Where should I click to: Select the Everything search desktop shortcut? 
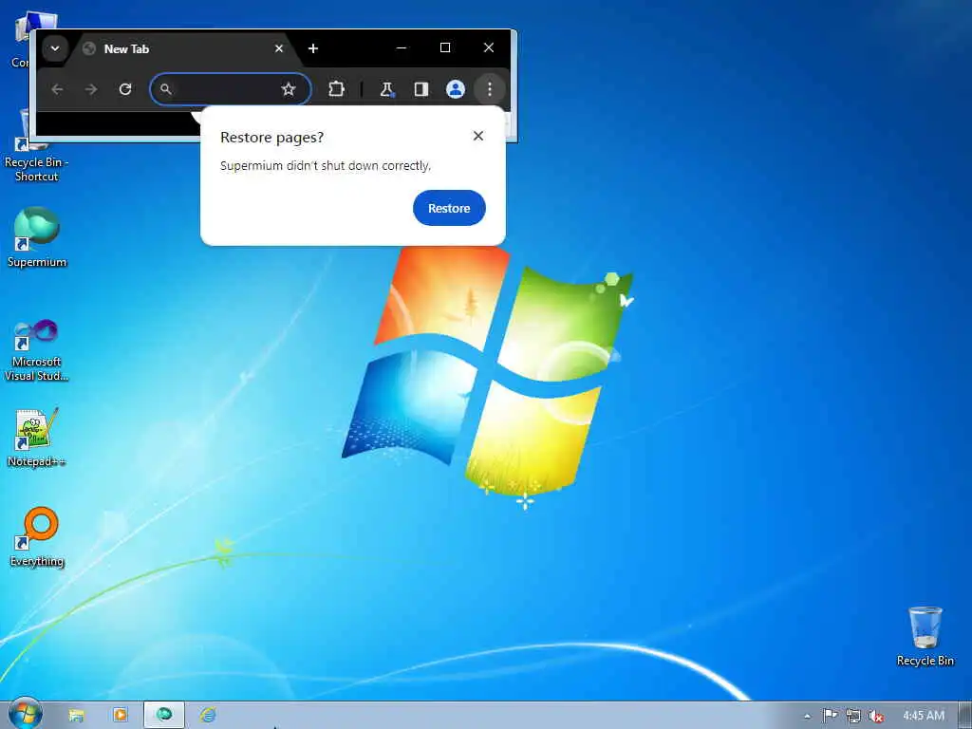click(37, 537)
